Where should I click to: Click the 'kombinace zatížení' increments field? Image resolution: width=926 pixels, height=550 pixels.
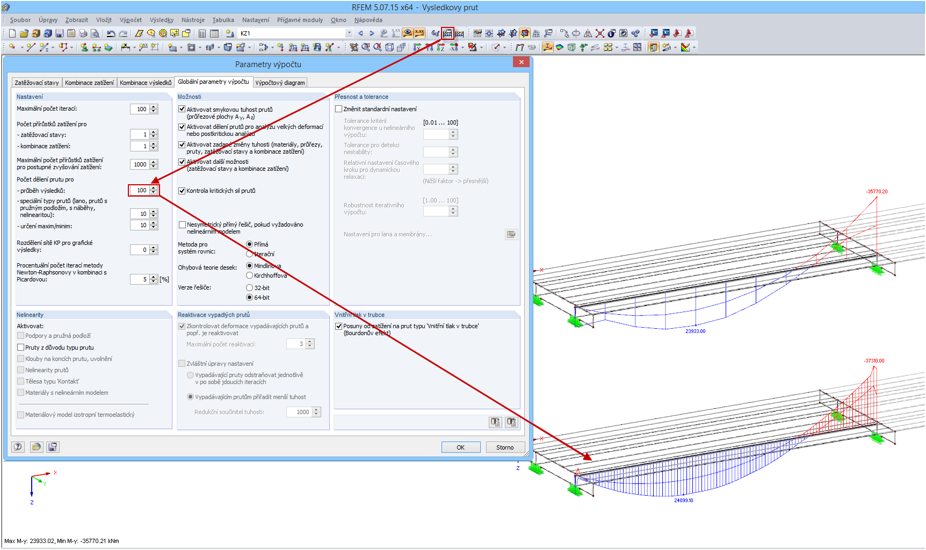(140, 146)
